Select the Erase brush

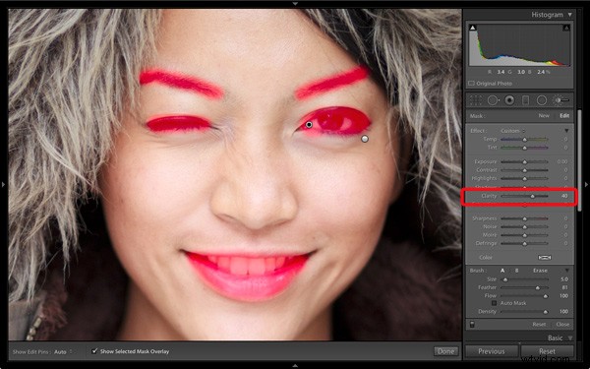pos(540,271)
